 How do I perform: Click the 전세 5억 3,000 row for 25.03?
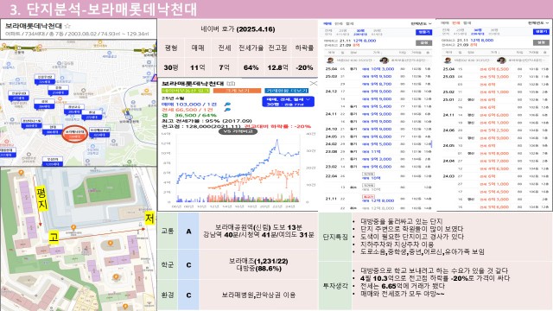point(495,77)
